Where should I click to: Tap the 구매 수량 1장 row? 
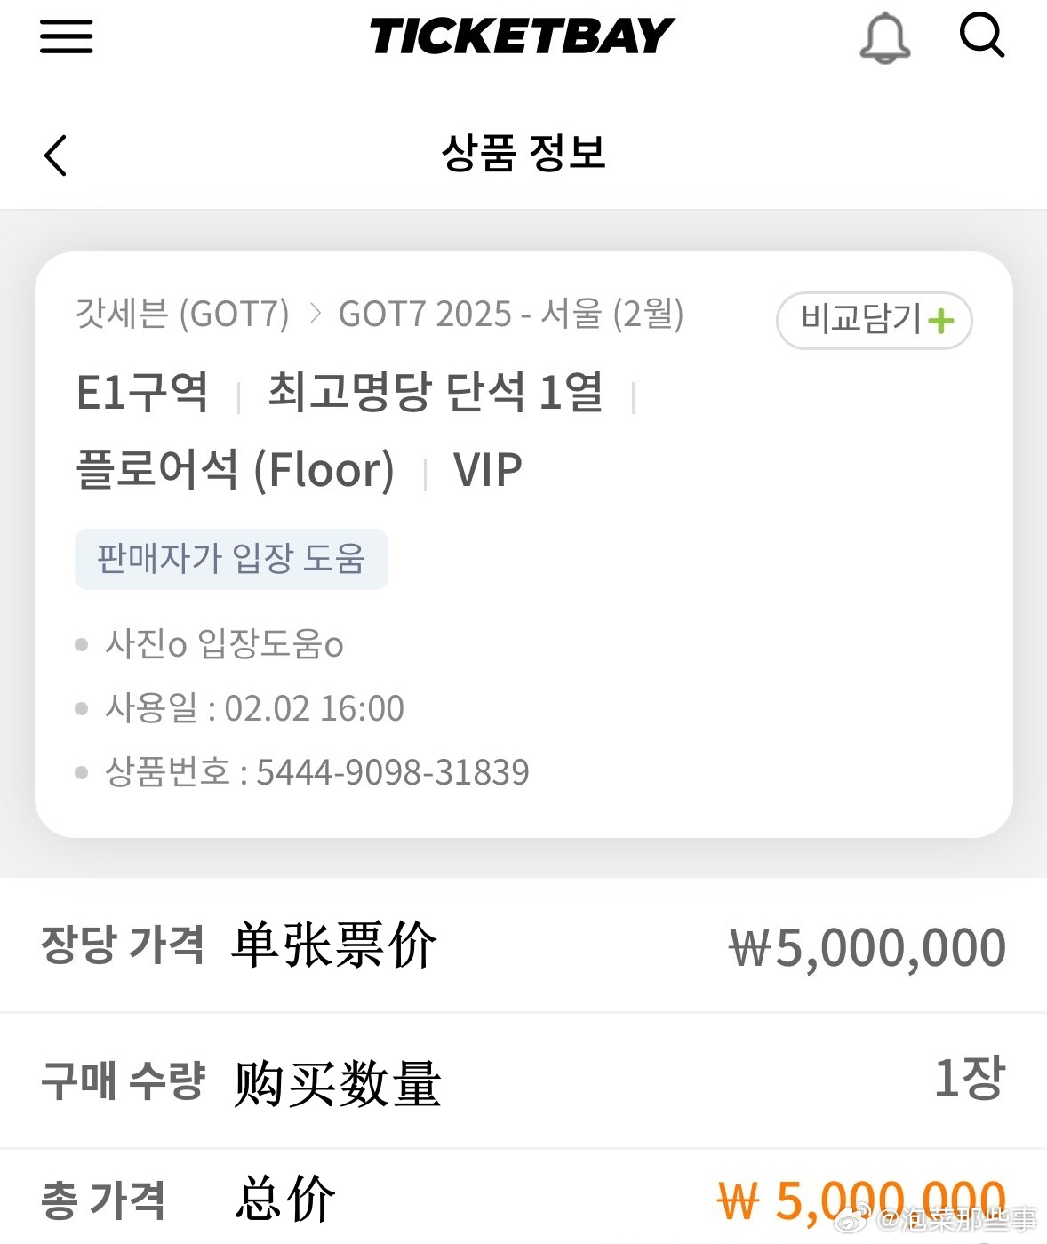click(x=523, y=1080)
